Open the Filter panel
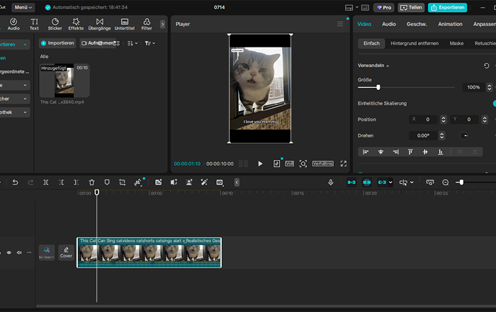496x312 pixels. point(147,24)
